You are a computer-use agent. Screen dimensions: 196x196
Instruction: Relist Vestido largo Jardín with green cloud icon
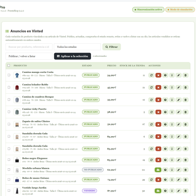click(158, 191)
